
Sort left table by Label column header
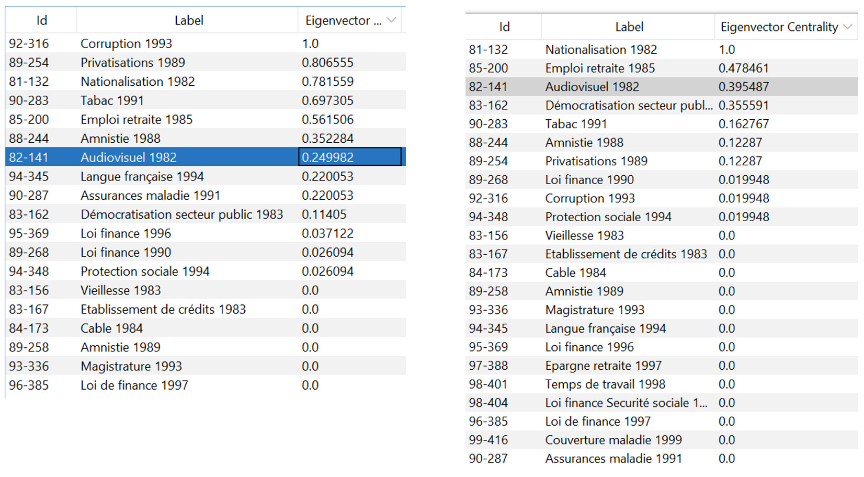188,20
